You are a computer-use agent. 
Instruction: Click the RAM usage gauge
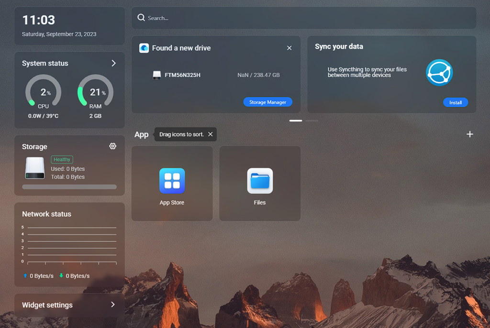click(95, 90)
